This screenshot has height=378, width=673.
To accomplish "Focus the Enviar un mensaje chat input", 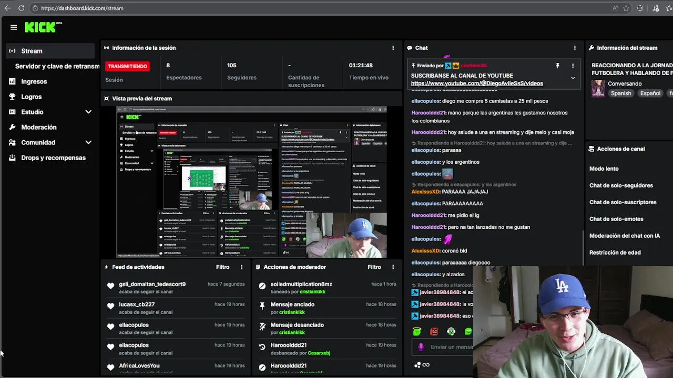I will pos(451,347).
